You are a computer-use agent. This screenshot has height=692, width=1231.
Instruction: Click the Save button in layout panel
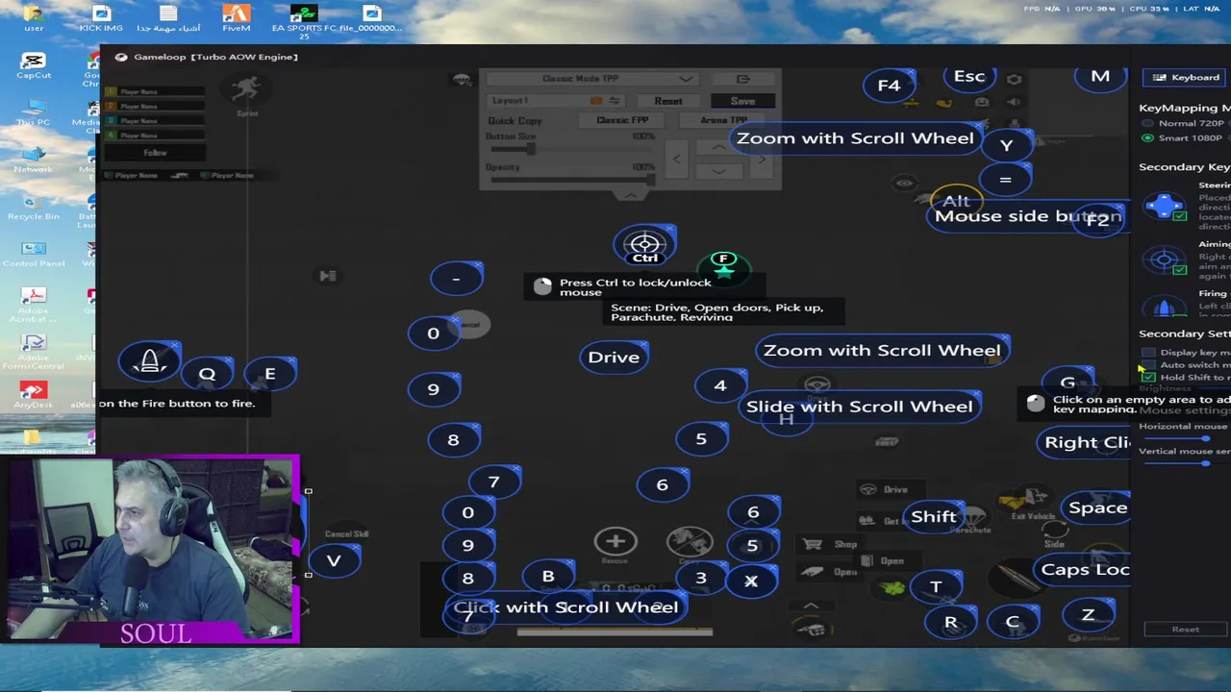click(x=742, y=101)
